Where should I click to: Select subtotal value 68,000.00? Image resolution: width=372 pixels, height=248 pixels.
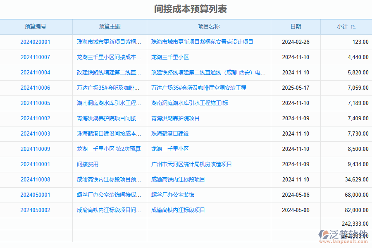(x=357, y=195)
